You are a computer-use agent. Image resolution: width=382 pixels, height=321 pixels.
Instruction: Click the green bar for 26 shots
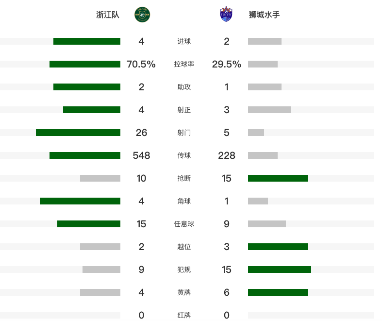78,133
